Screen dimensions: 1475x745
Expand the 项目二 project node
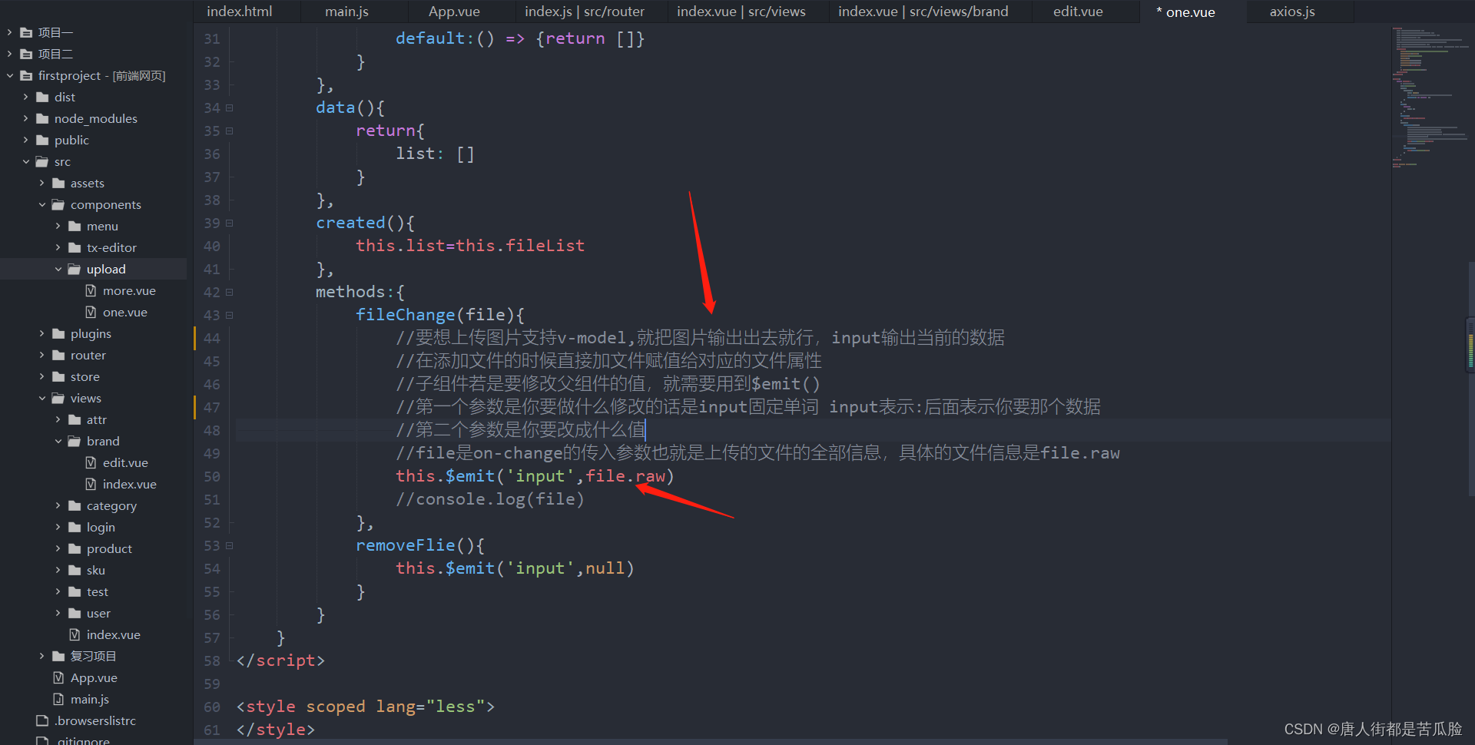tap(9, 54)
